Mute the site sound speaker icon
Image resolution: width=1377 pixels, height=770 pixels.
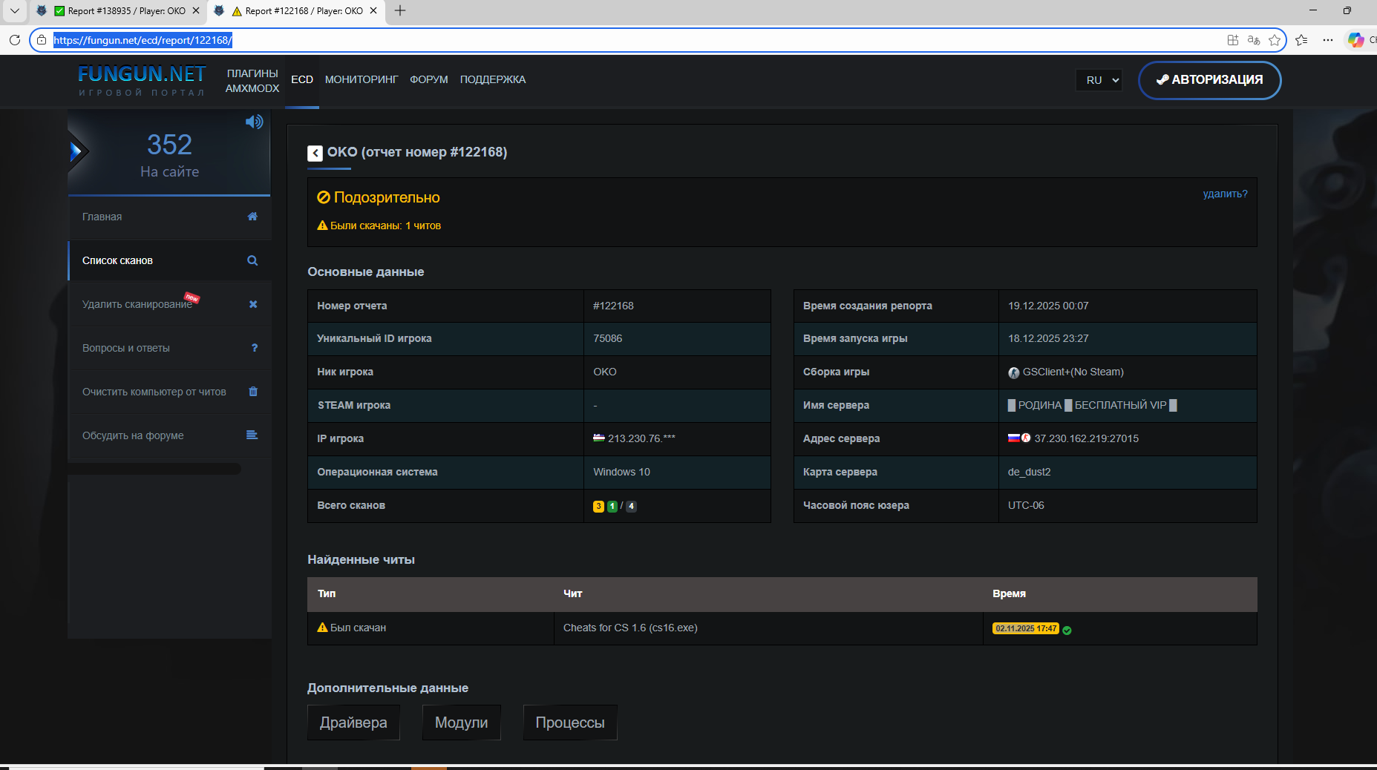pos(254,122)
